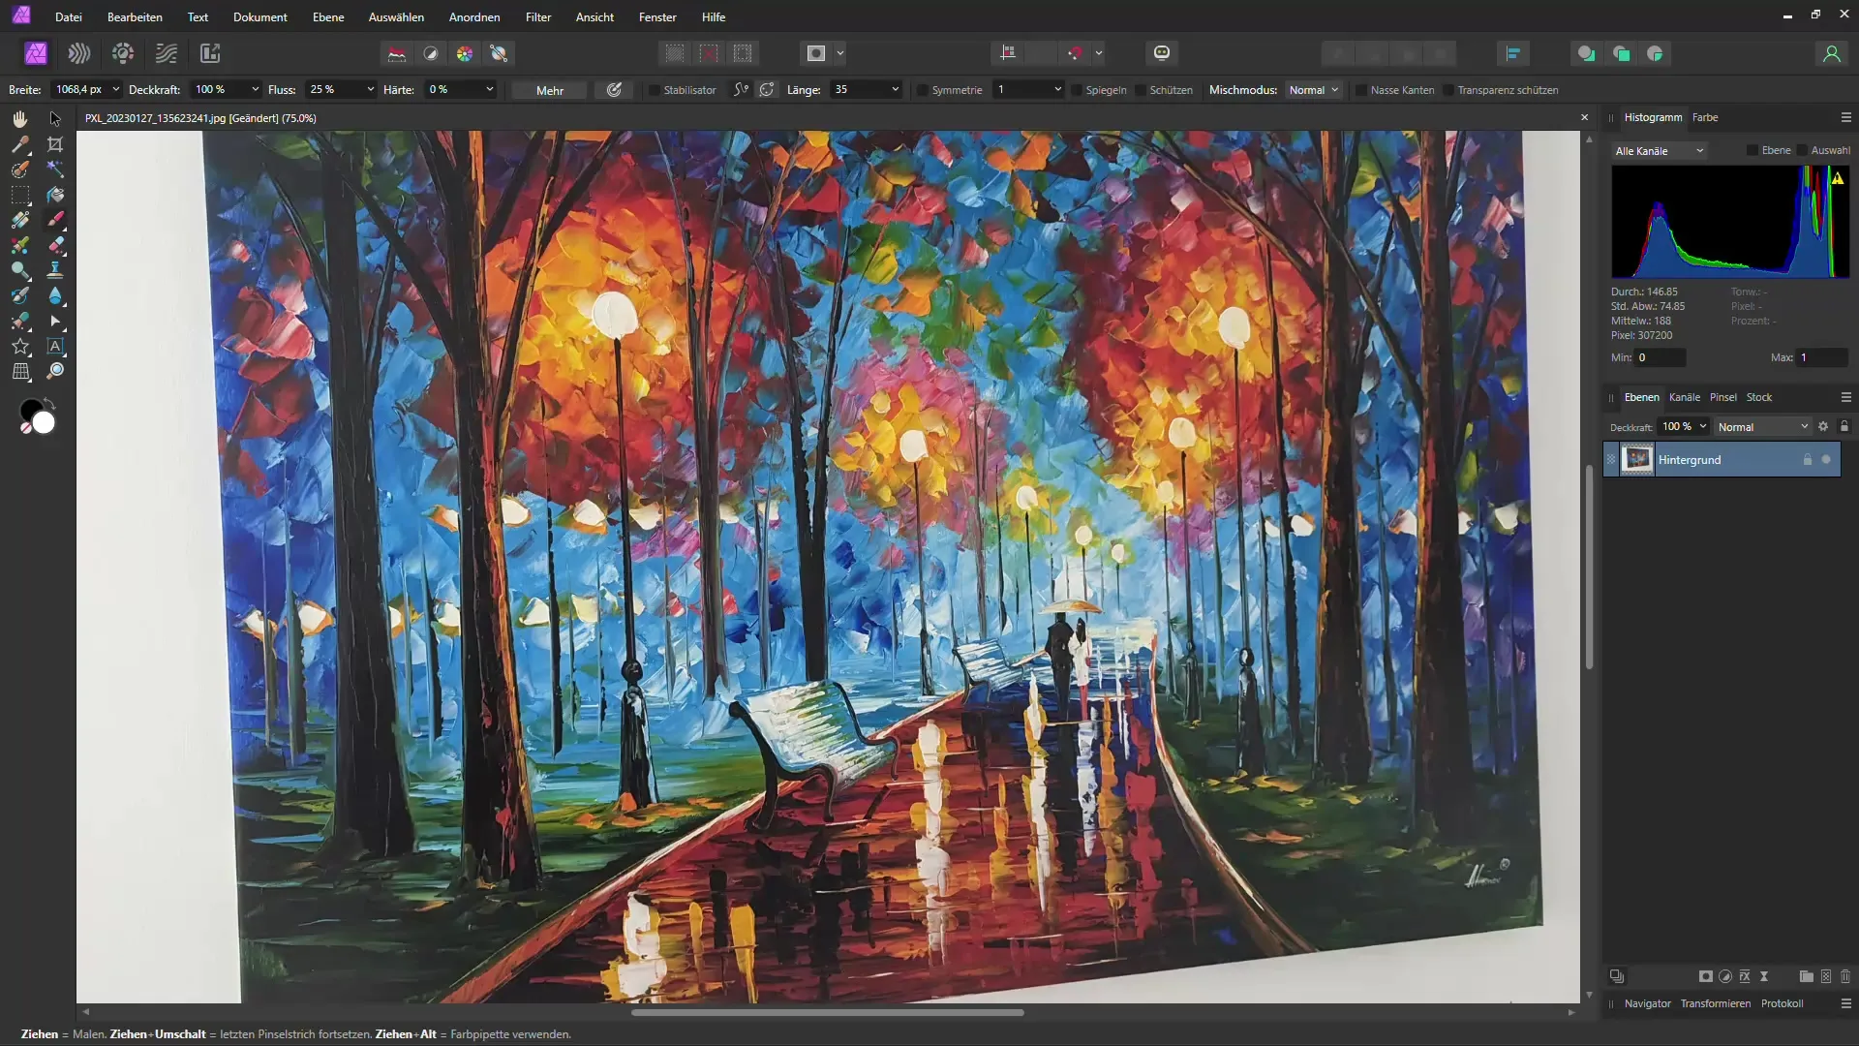Select the Flood Select magic wand tool
The height and width of the screenshot is (1046, 1859).
pos(55,169)
